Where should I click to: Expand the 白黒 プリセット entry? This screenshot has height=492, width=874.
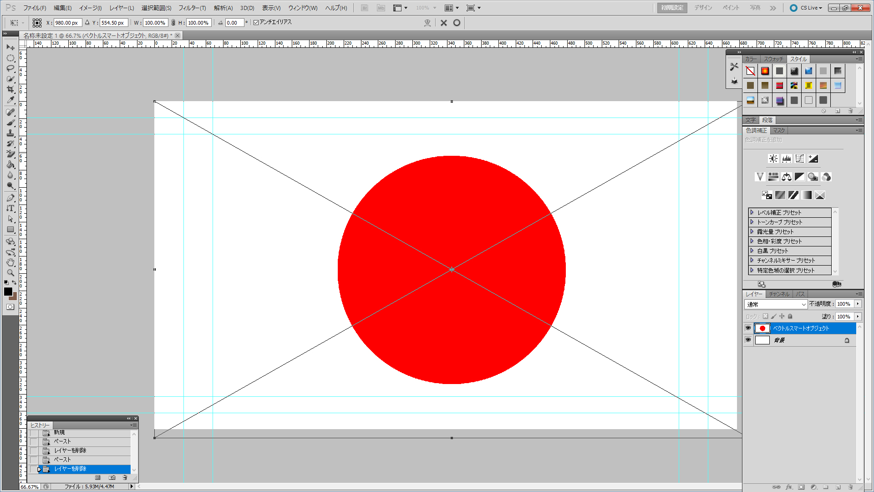click(x=752, y=251)
